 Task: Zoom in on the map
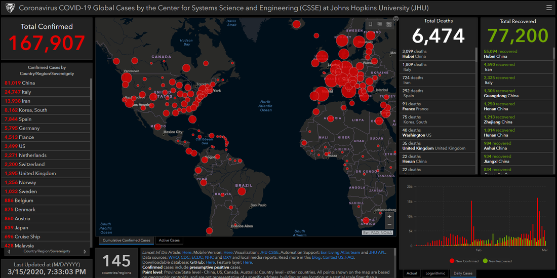(389, 216)
